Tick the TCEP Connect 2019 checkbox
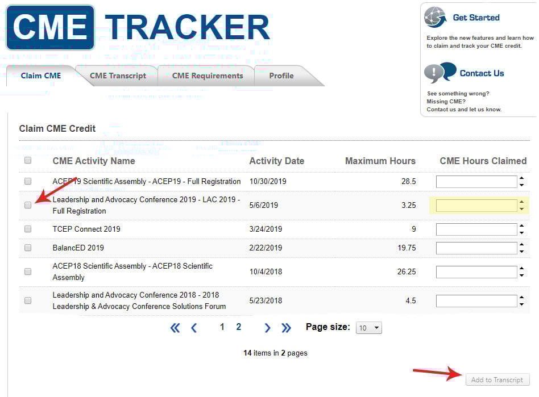The height and width of the screenshot is (397, 539). [x=28, y=229]
